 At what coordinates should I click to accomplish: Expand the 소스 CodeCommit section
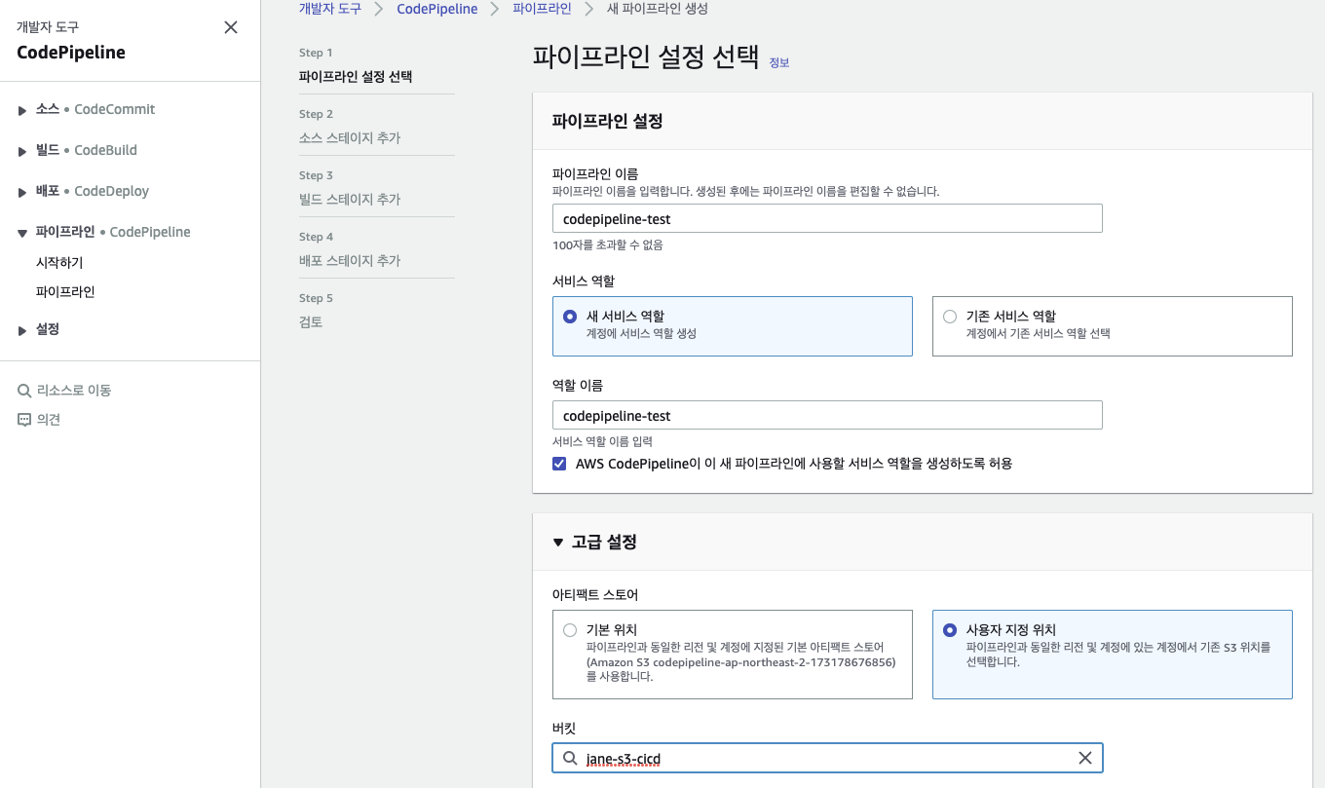[22, 110]
